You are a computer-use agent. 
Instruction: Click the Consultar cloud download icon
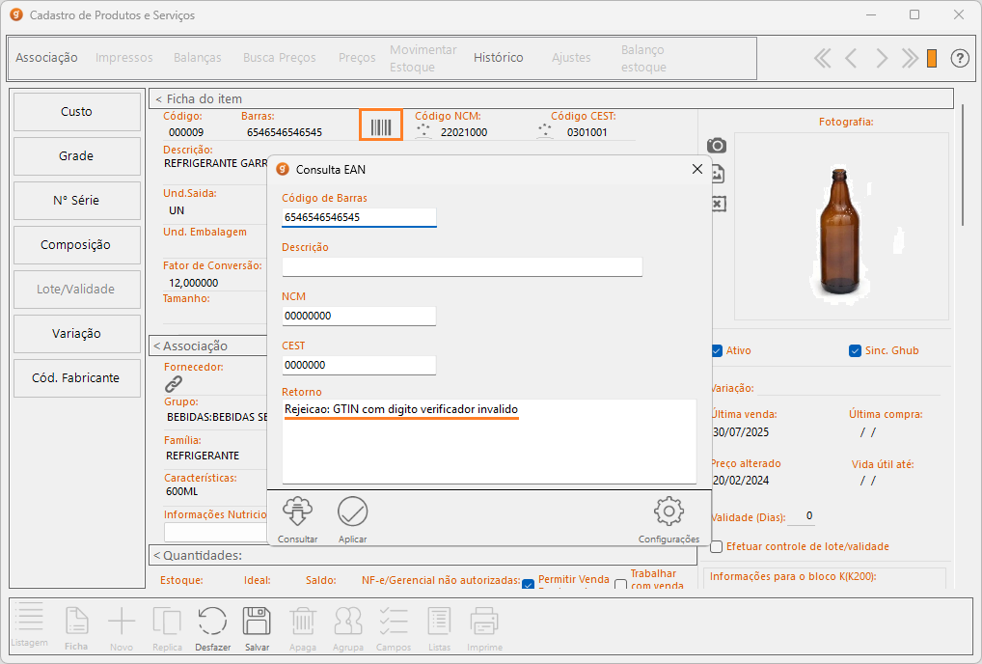(297, 512)
